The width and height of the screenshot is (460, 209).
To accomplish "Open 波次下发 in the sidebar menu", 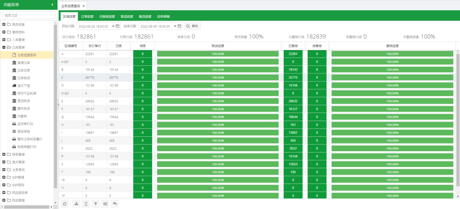I will [23, 85].
